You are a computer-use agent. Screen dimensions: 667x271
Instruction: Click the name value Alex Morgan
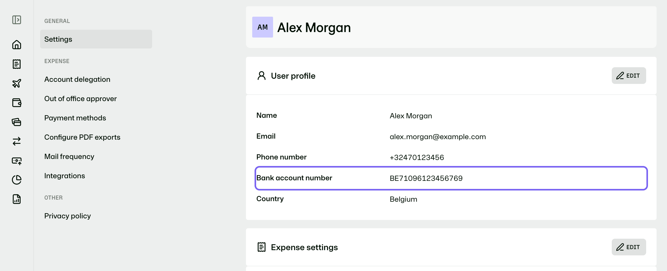[411, 116]
